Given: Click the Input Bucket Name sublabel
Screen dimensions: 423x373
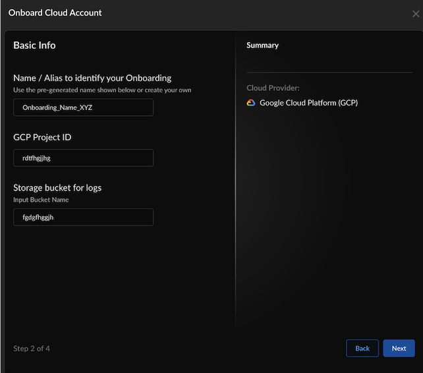Looking at the screenshot, I should coord(41,200).
